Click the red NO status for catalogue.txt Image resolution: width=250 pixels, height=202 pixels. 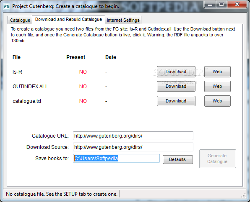[83, 101]
